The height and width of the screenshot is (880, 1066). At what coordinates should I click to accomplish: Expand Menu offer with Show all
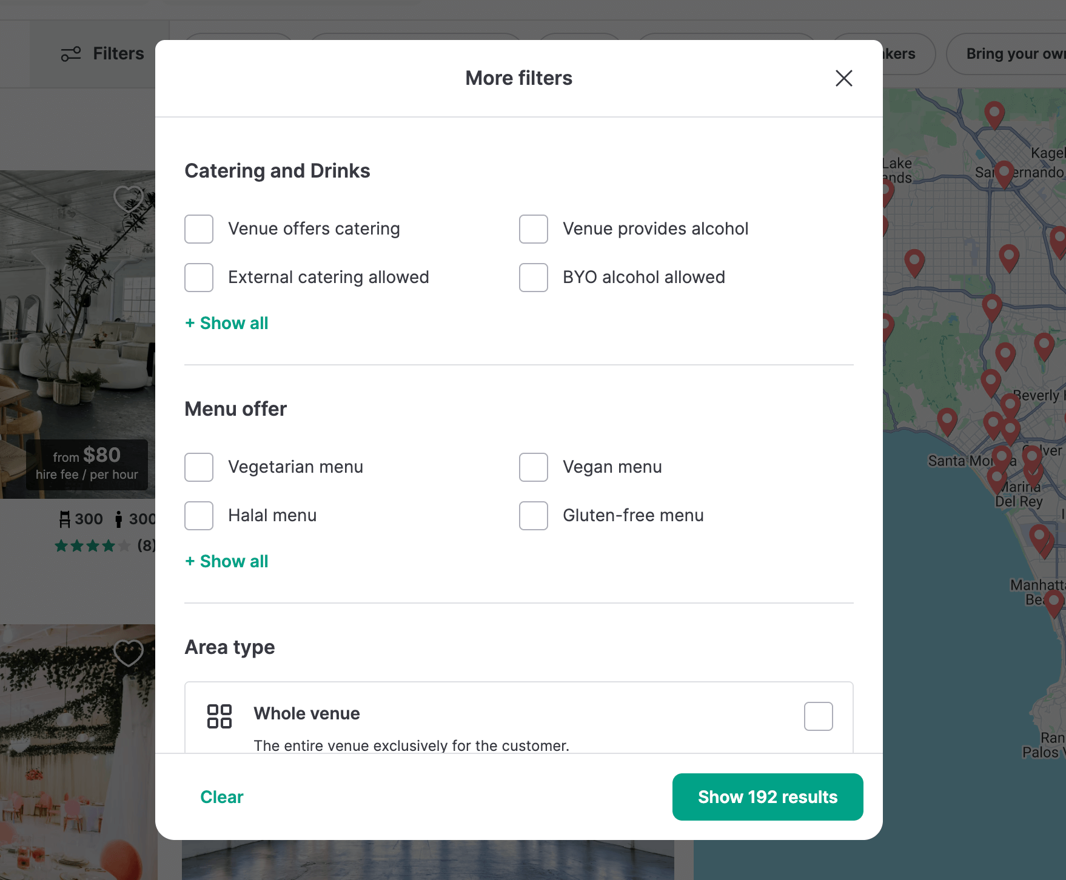point(227,561)
